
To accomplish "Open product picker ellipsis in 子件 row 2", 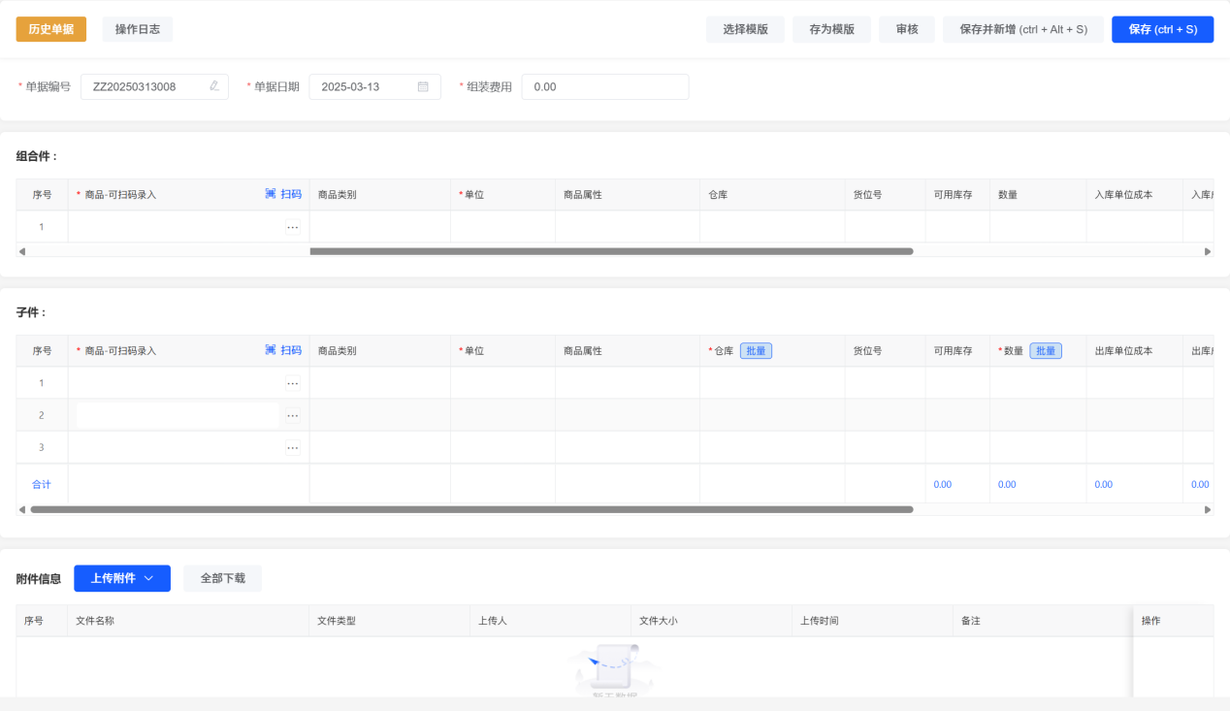I will 292,415.
